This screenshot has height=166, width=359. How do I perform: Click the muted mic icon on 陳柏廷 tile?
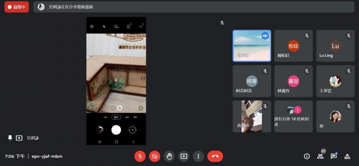(307, 36)
